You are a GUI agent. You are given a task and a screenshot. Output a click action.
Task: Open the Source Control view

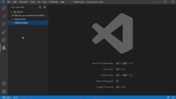coord(4,24)
